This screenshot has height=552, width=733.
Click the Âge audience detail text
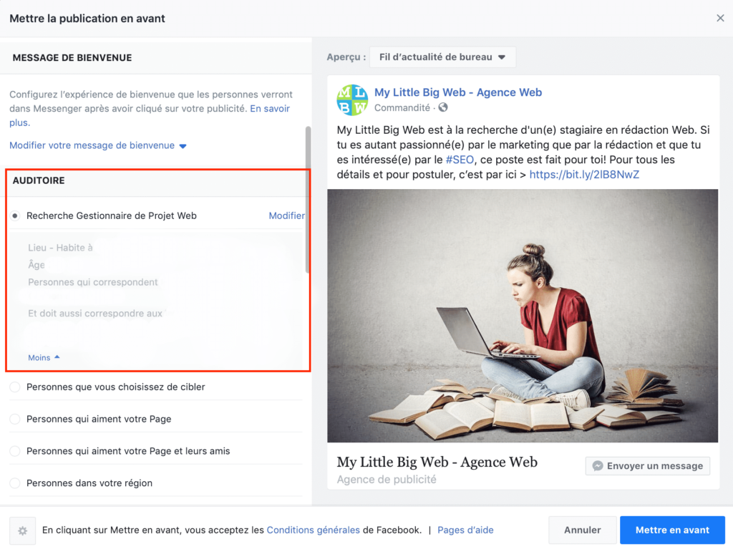37,265
